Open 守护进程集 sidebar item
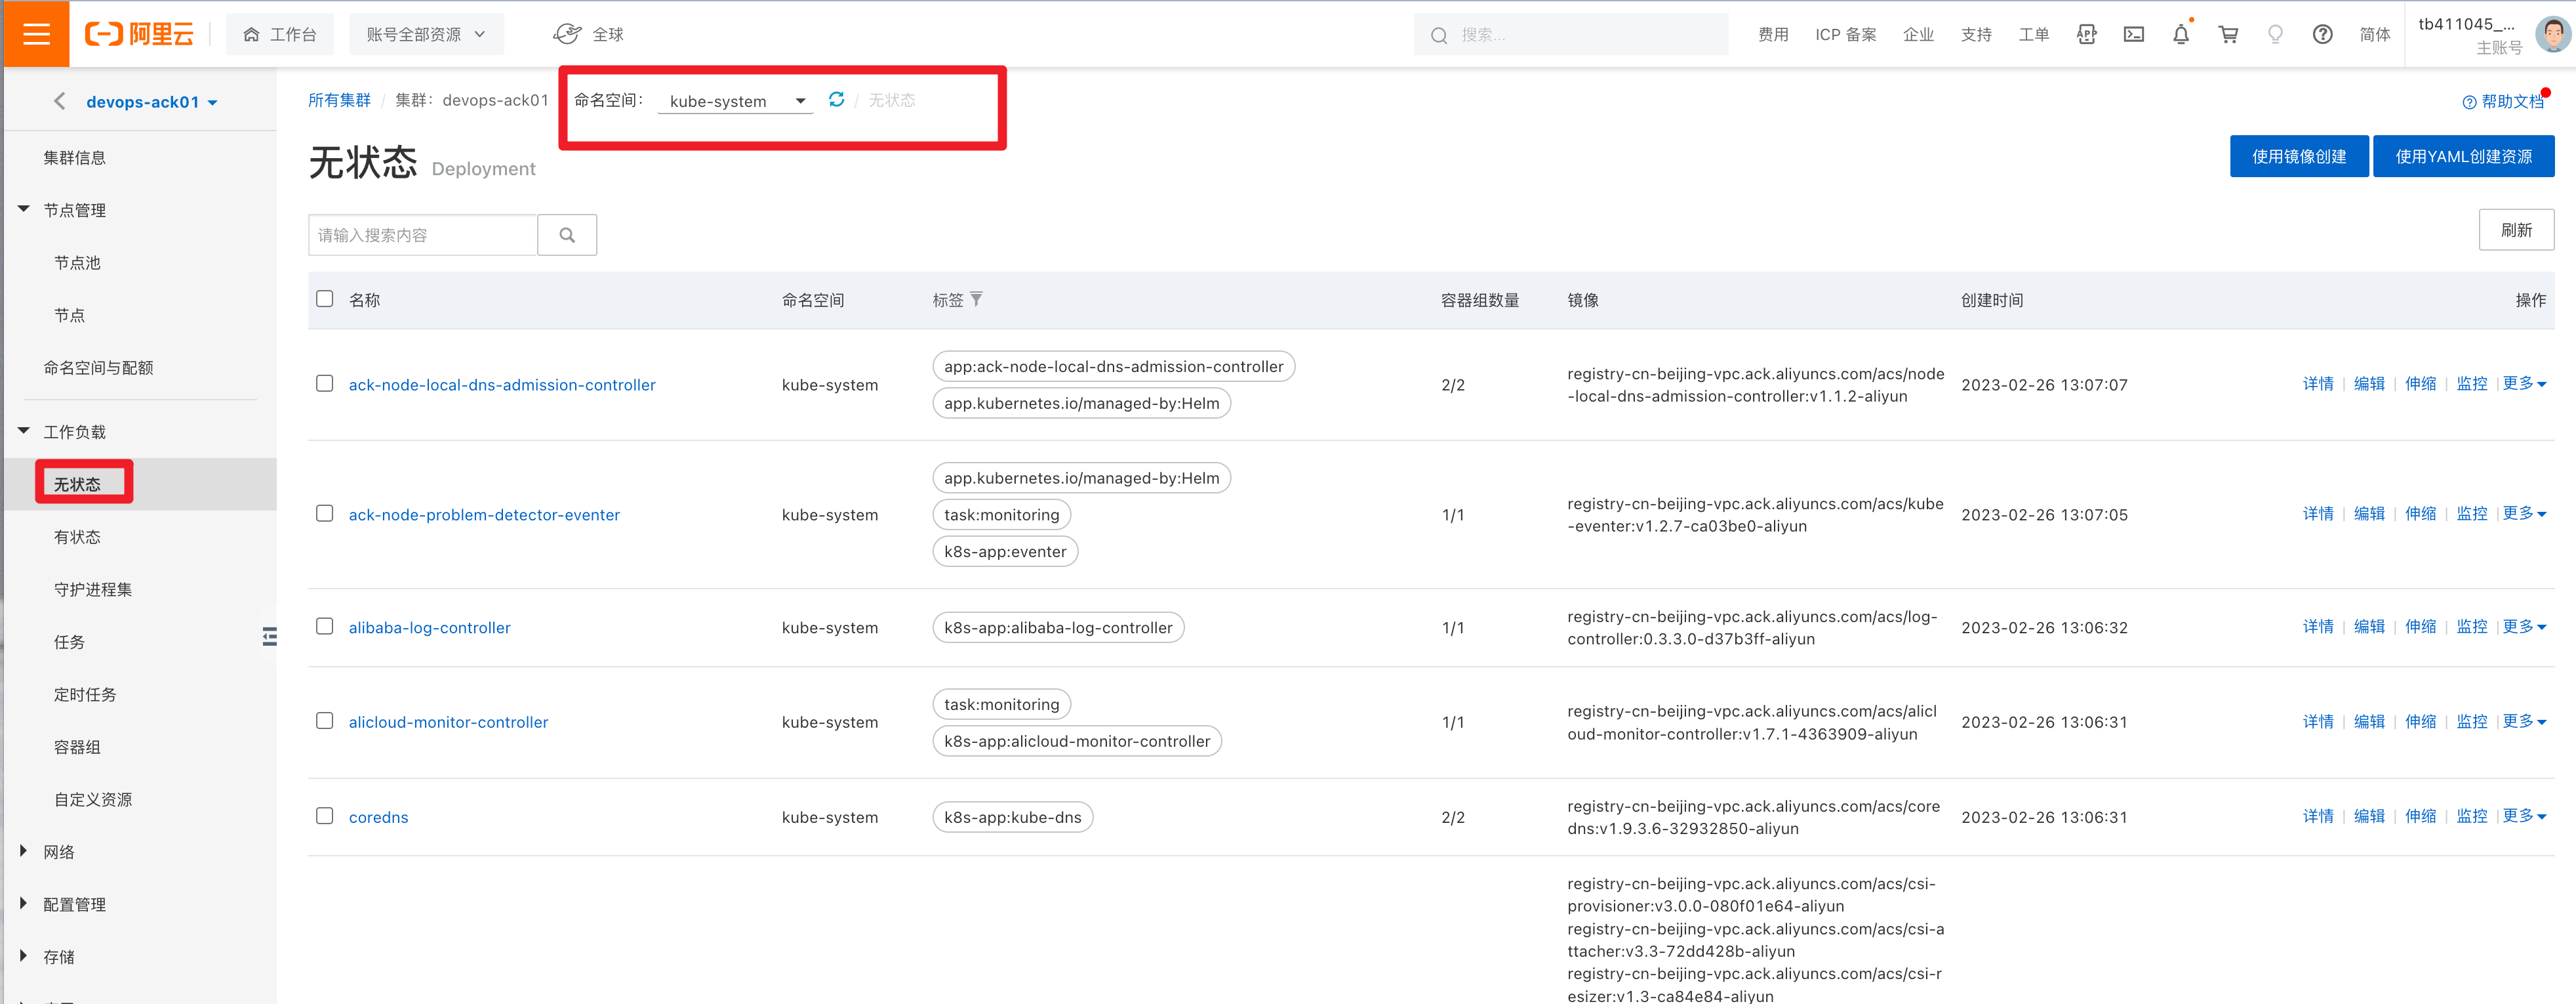Viewport: 2576px width, 1004px height. 93,589
